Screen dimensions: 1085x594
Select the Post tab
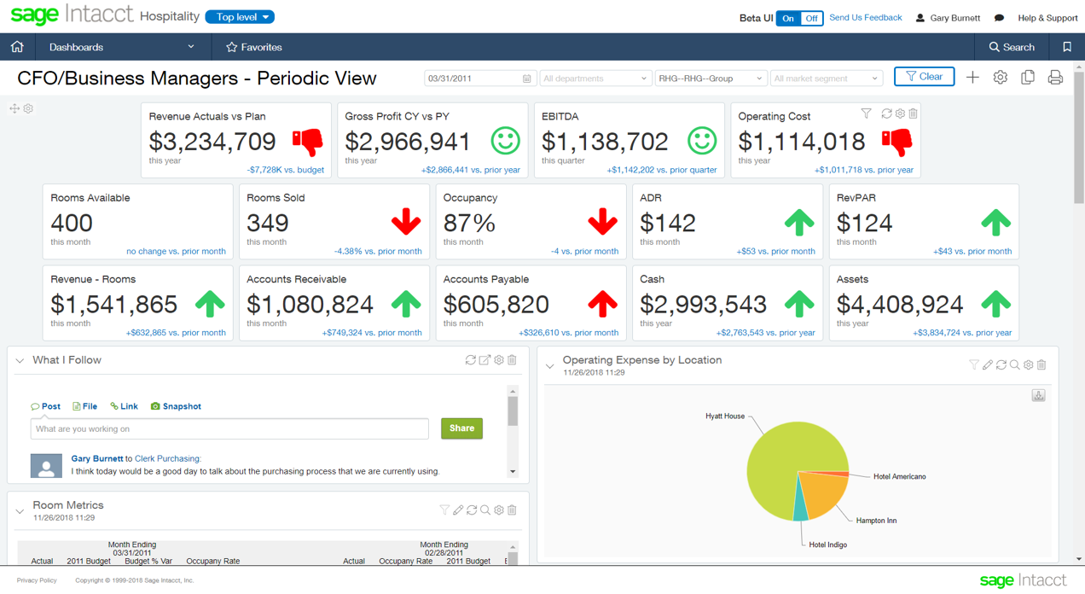45,406
